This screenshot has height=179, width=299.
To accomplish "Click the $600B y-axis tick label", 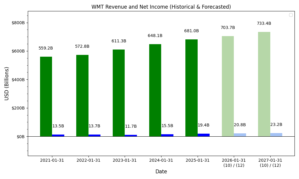I will [x=18, y=51].
